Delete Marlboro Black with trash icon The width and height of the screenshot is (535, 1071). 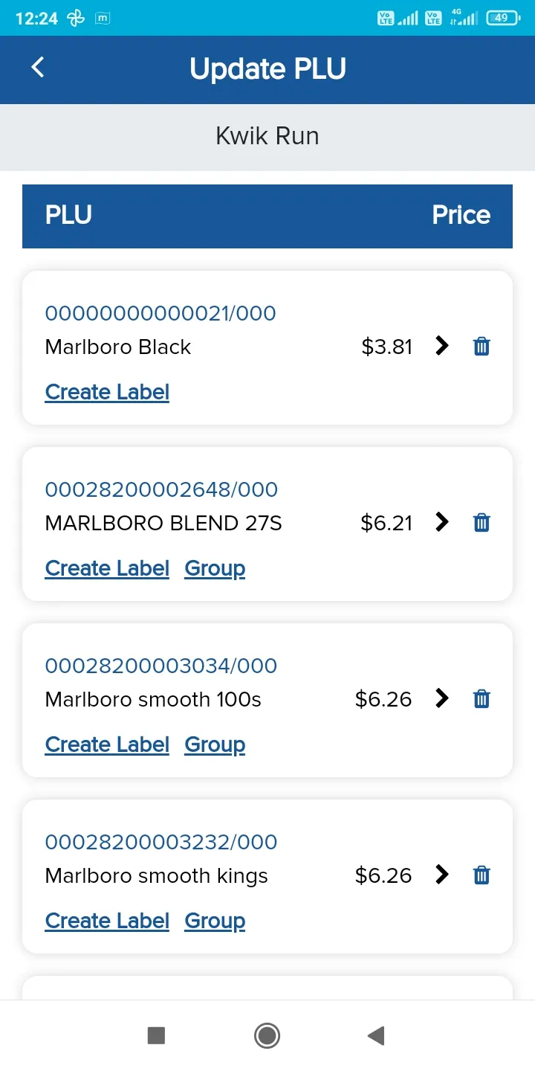tap(481, 347)
